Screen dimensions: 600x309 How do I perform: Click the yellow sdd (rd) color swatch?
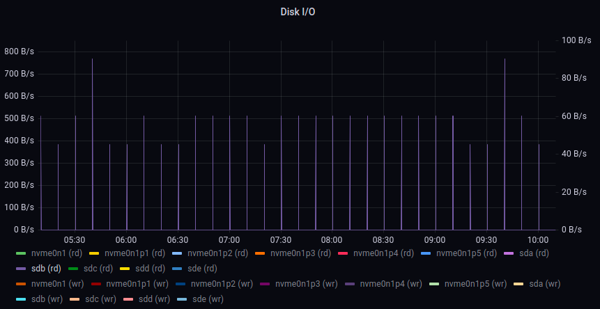[125, 268]
